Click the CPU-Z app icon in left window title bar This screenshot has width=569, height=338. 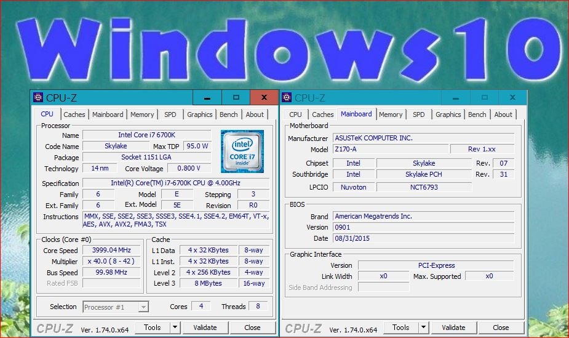[38, 97]
